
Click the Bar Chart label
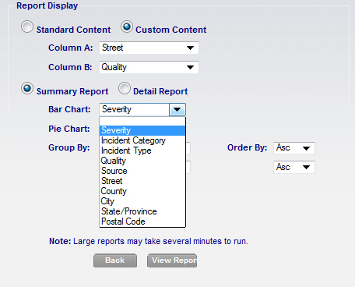click(69, 109)
